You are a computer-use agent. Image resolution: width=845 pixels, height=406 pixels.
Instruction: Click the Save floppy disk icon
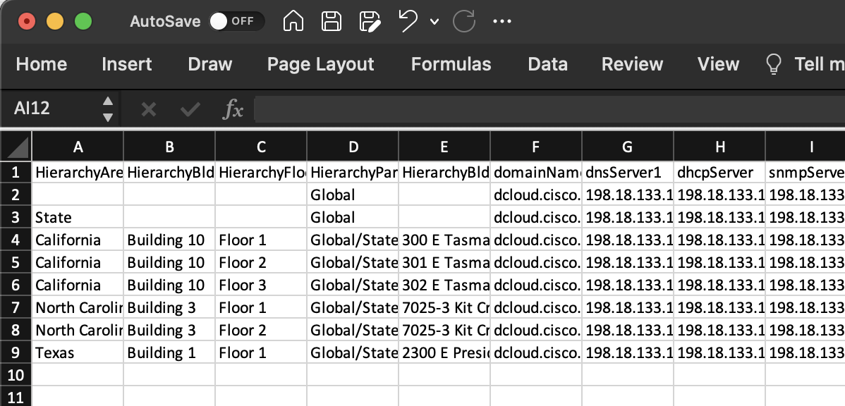[x=332, y=21]
